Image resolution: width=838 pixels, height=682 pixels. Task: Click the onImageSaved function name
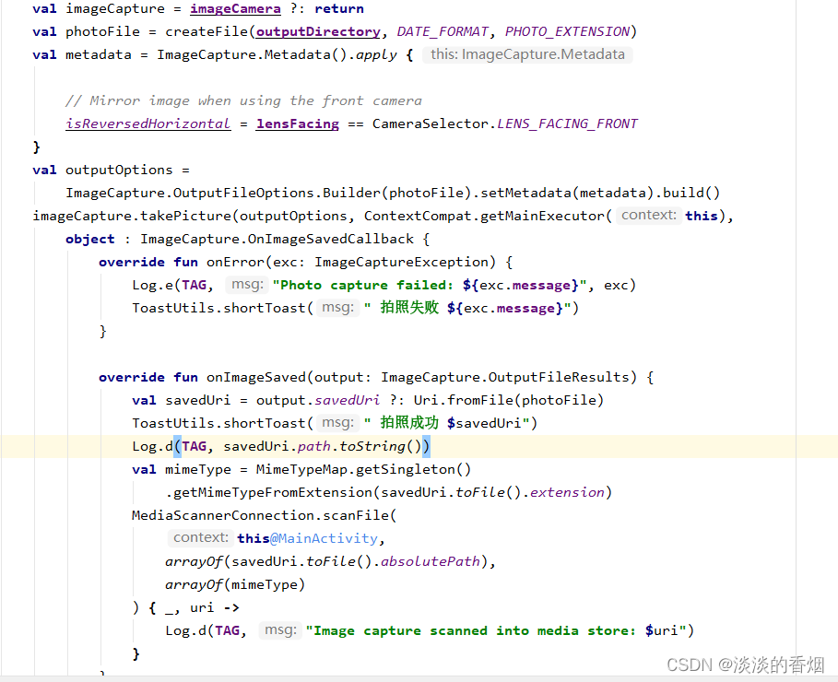pos(256,377)
